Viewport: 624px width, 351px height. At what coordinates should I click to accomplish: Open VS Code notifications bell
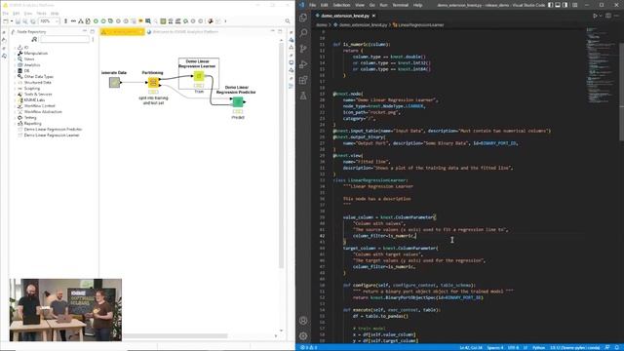click(x=617, y=347)
